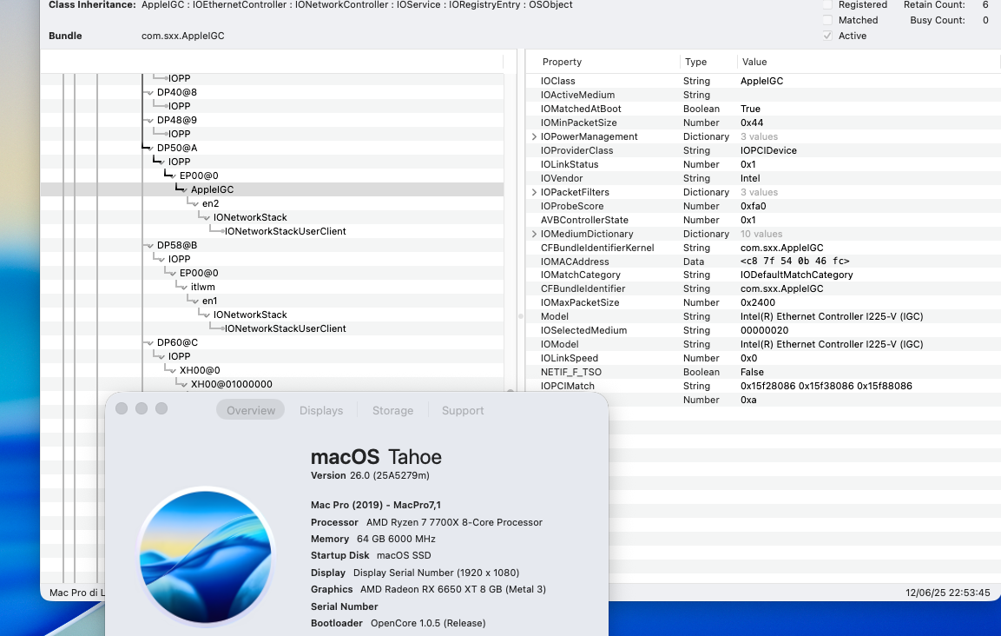The width and height of the screenshot is (1001, 636).
Task: Expand the IOPowerManagement dictionary
Action: point(534,136)
